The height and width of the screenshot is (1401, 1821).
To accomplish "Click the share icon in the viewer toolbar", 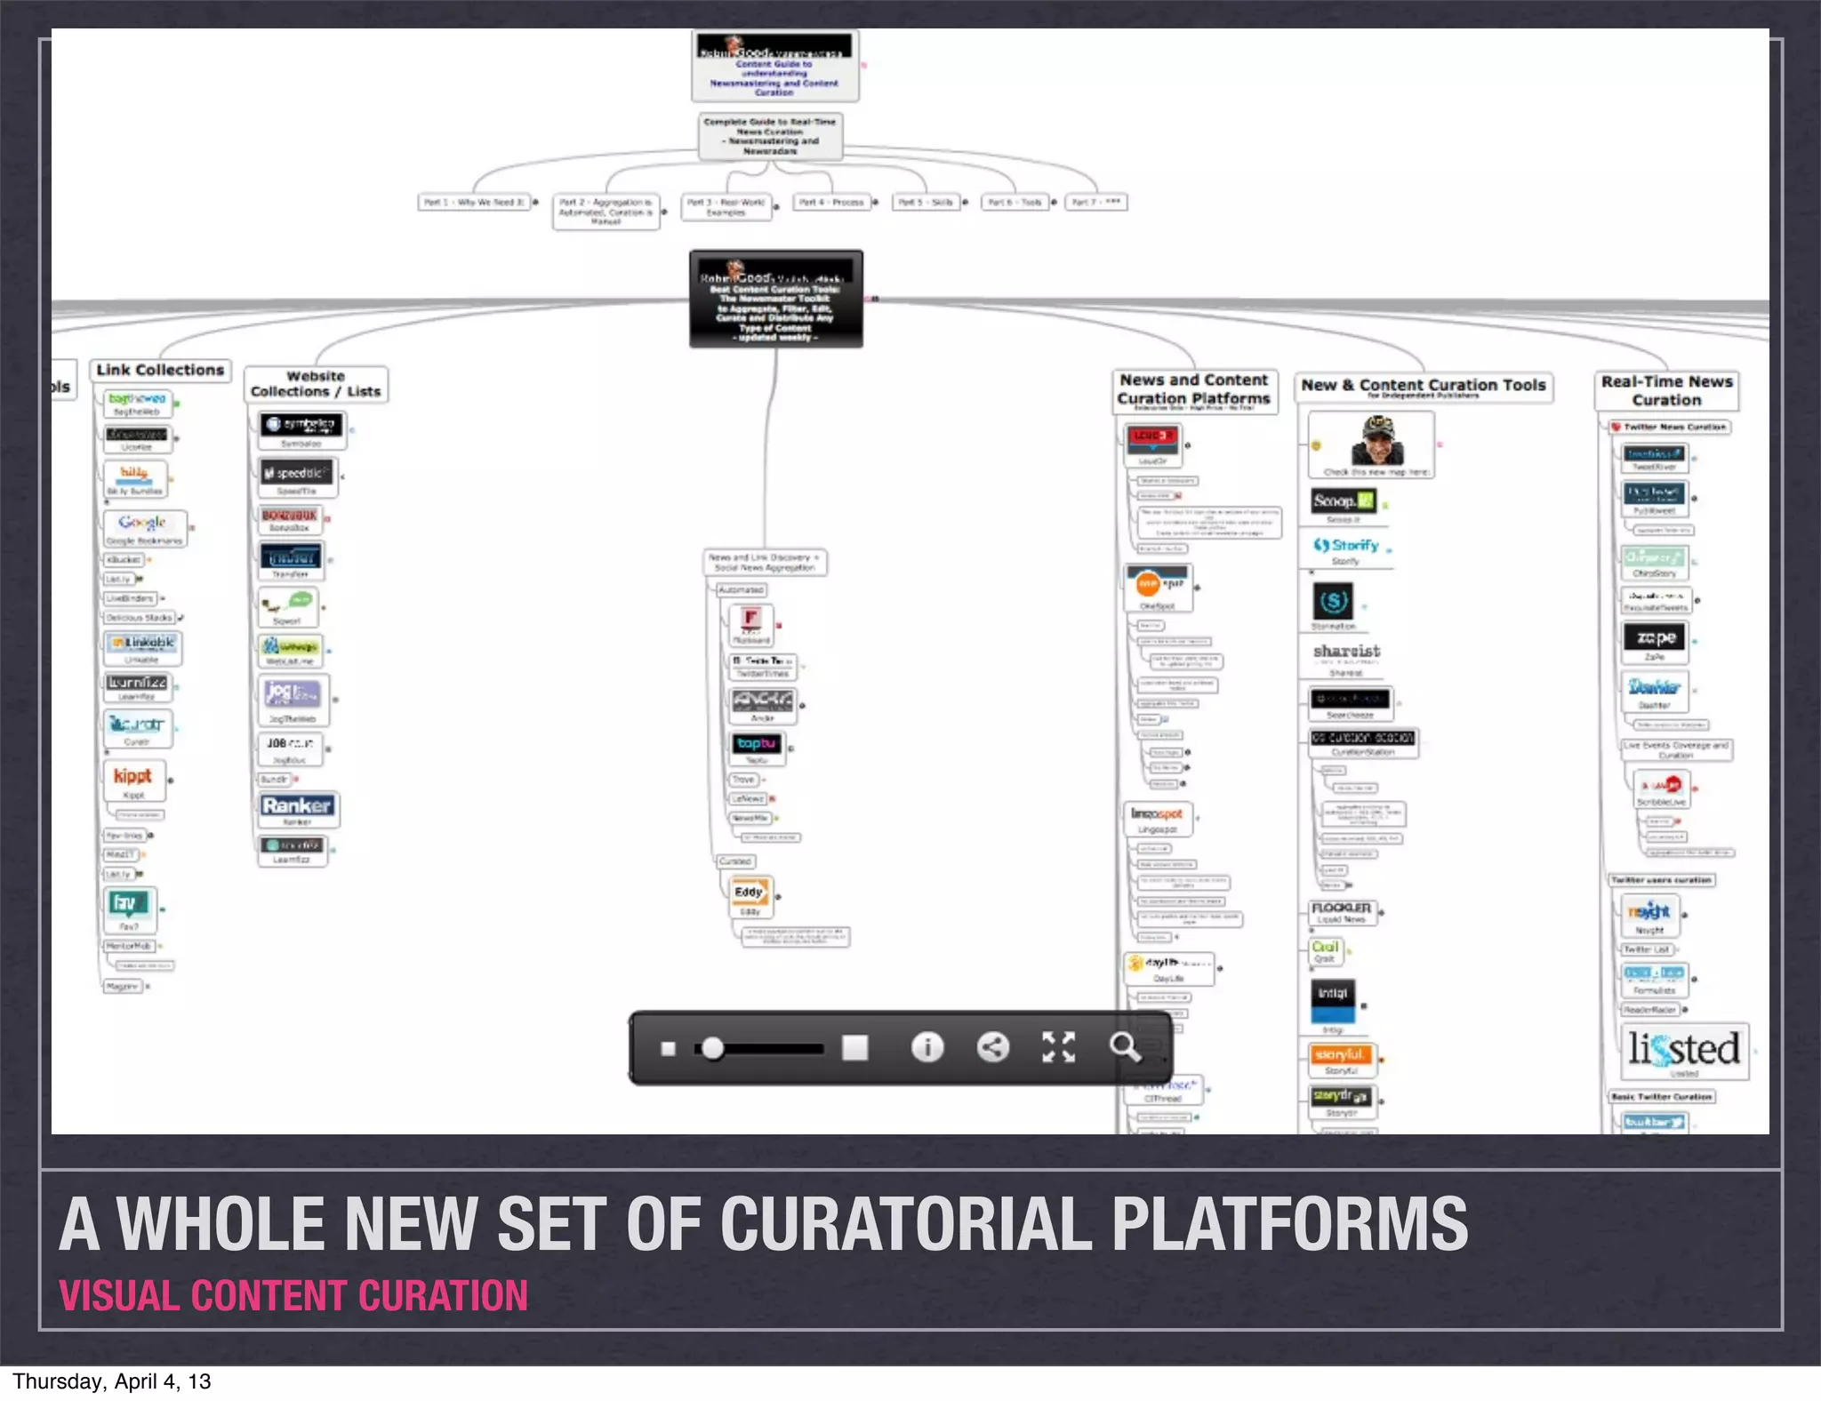I will click(x=993, y=1047).
